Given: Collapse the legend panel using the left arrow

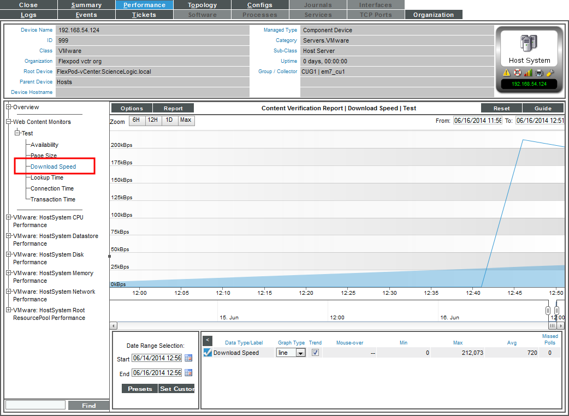Looking at the screenshot, I should [x=208, y=341].
